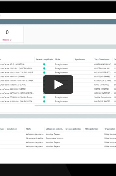Sort by Taux de complétude column header
Screen dimensions: 116x176
click(x=44, y=59)
